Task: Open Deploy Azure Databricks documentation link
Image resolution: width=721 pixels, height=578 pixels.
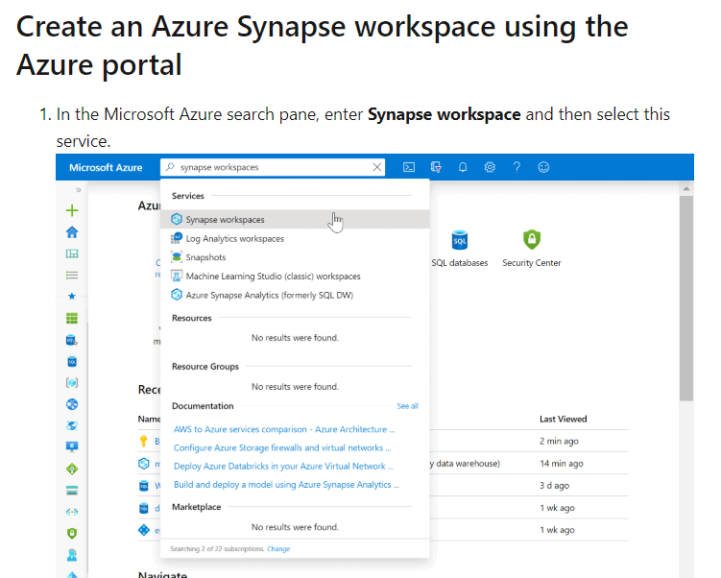Action: pos(283,466)
